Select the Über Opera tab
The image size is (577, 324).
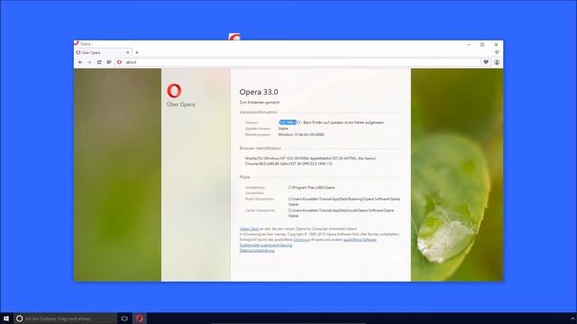coord(103,52)
